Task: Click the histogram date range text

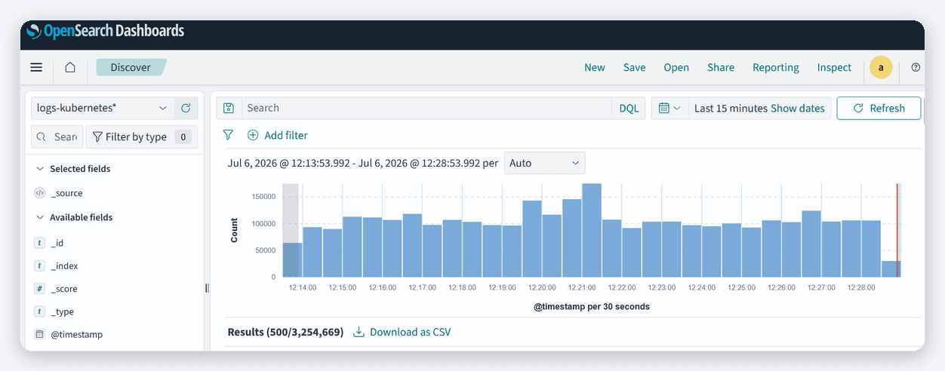Action: tap(363, 163)
